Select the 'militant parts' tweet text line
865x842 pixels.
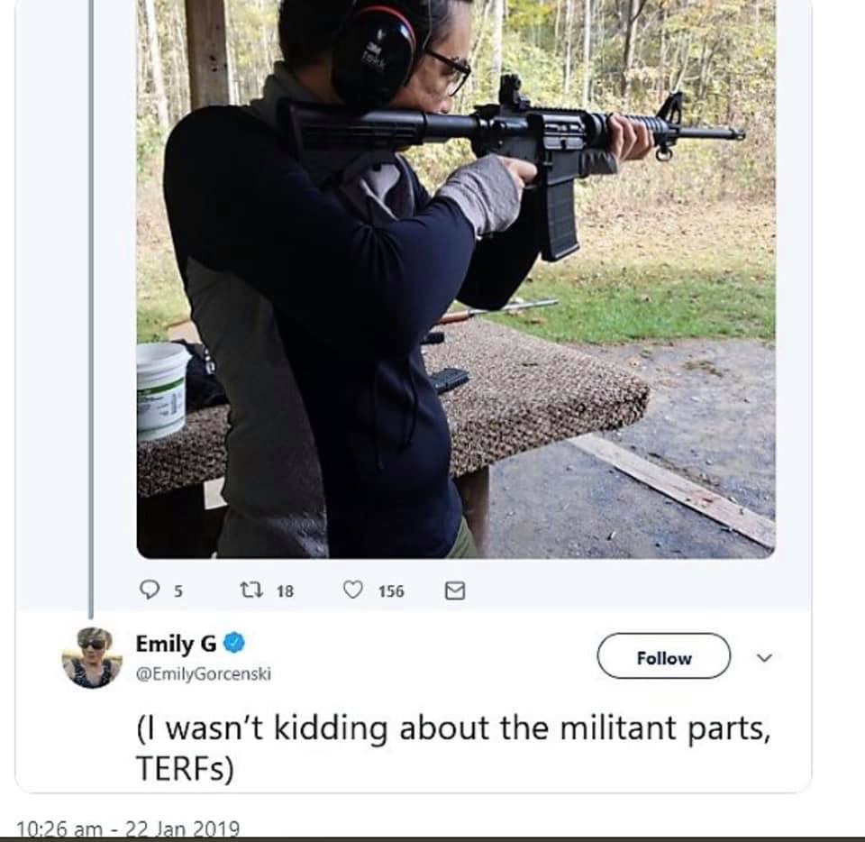(453, 728)
